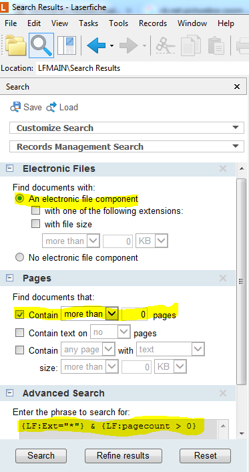The width and height of the screenshot is (249, 472).
Task: Enable Contain text on pages checkbox
Action: pos(20,333)
